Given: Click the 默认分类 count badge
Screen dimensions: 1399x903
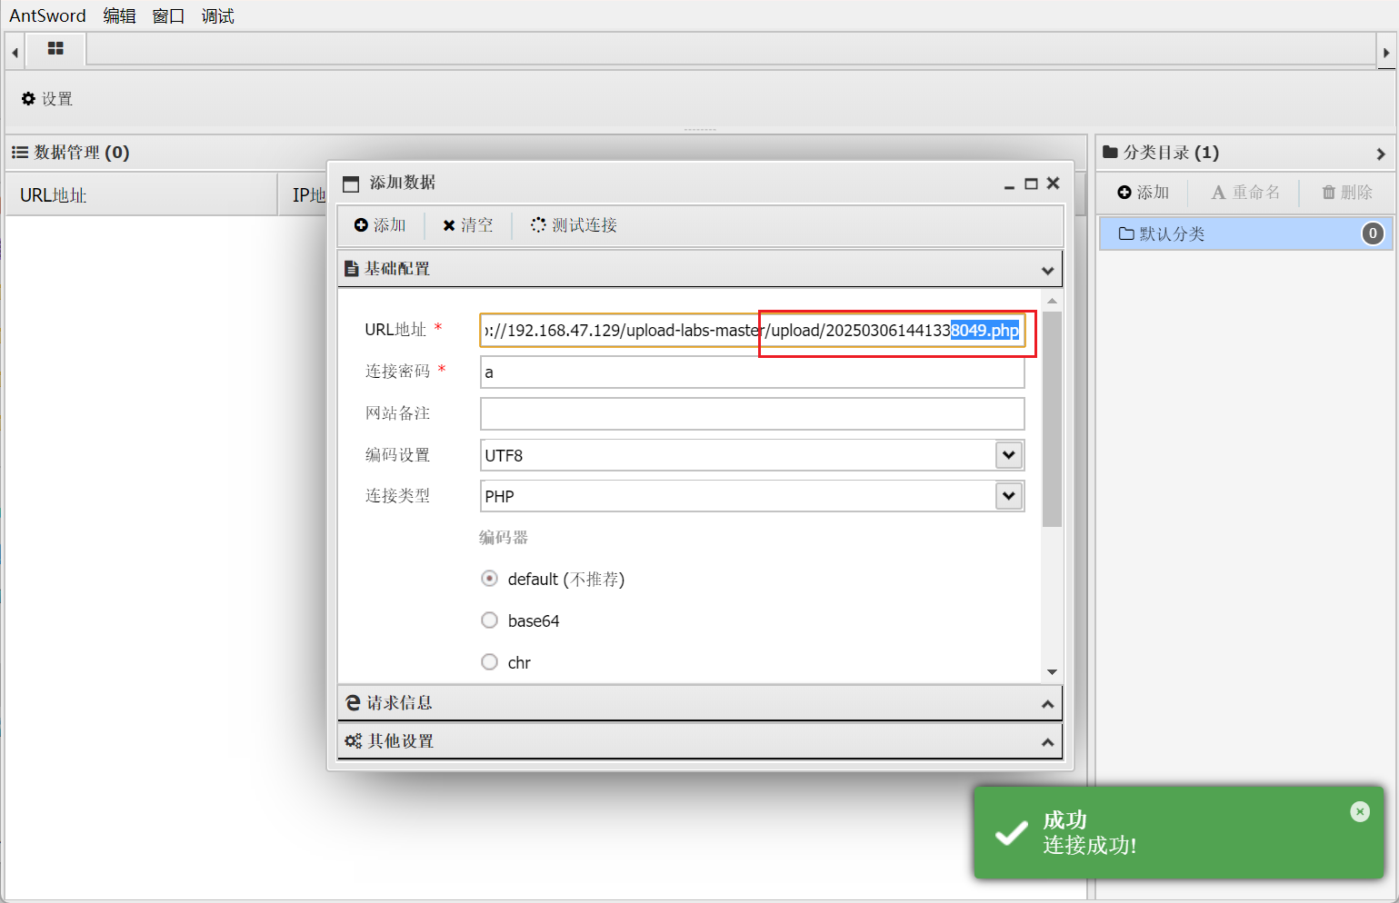Looking at the screenshot, I should point(1373,233).
